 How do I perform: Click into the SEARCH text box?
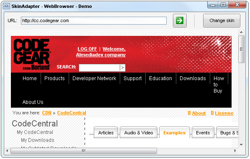pos(99,68)
